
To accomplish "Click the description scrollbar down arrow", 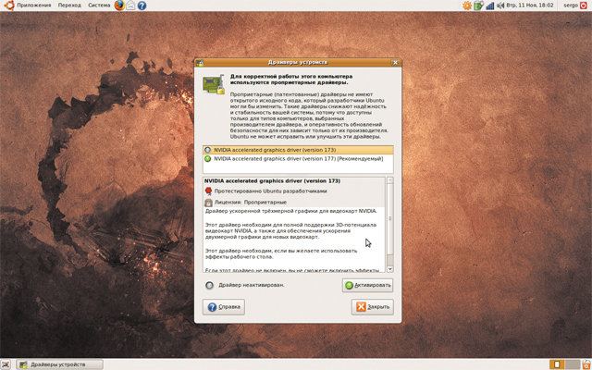I will click(x=390, y=269).
